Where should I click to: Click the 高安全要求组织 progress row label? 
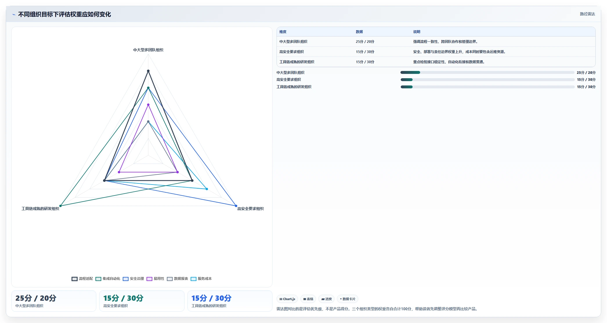288,80
